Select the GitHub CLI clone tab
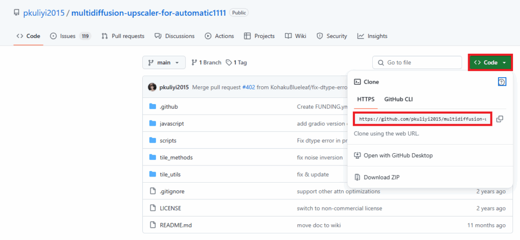 pos(398,99)
